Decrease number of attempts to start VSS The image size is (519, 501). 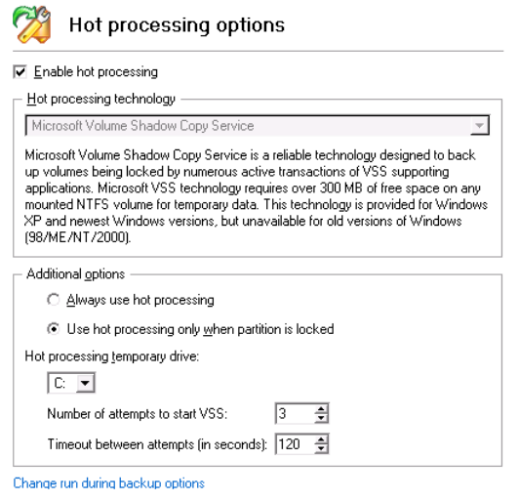321,418
